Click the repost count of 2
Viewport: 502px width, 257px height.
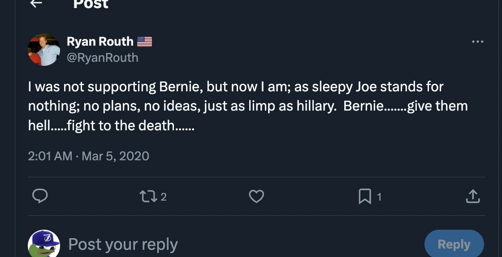pos(164,197)
